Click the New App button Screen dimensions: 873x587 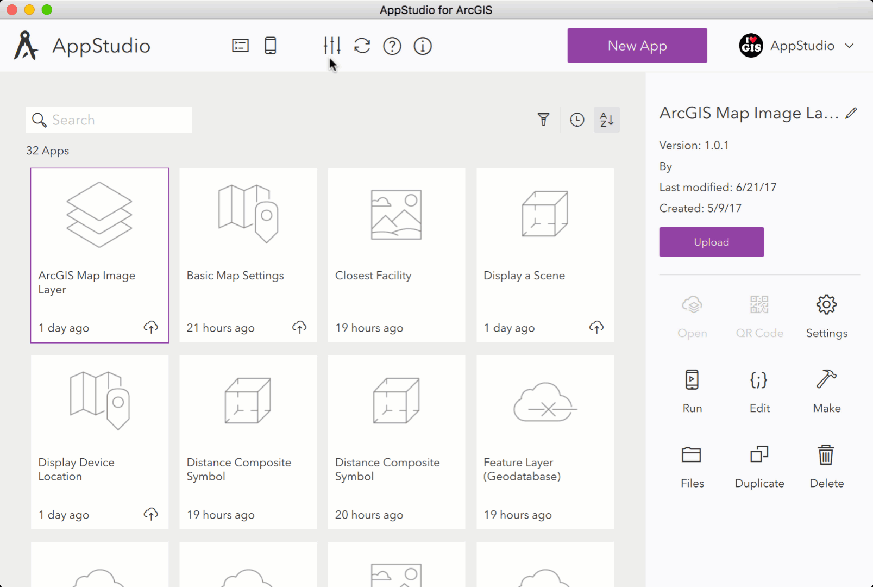point(637,46)
